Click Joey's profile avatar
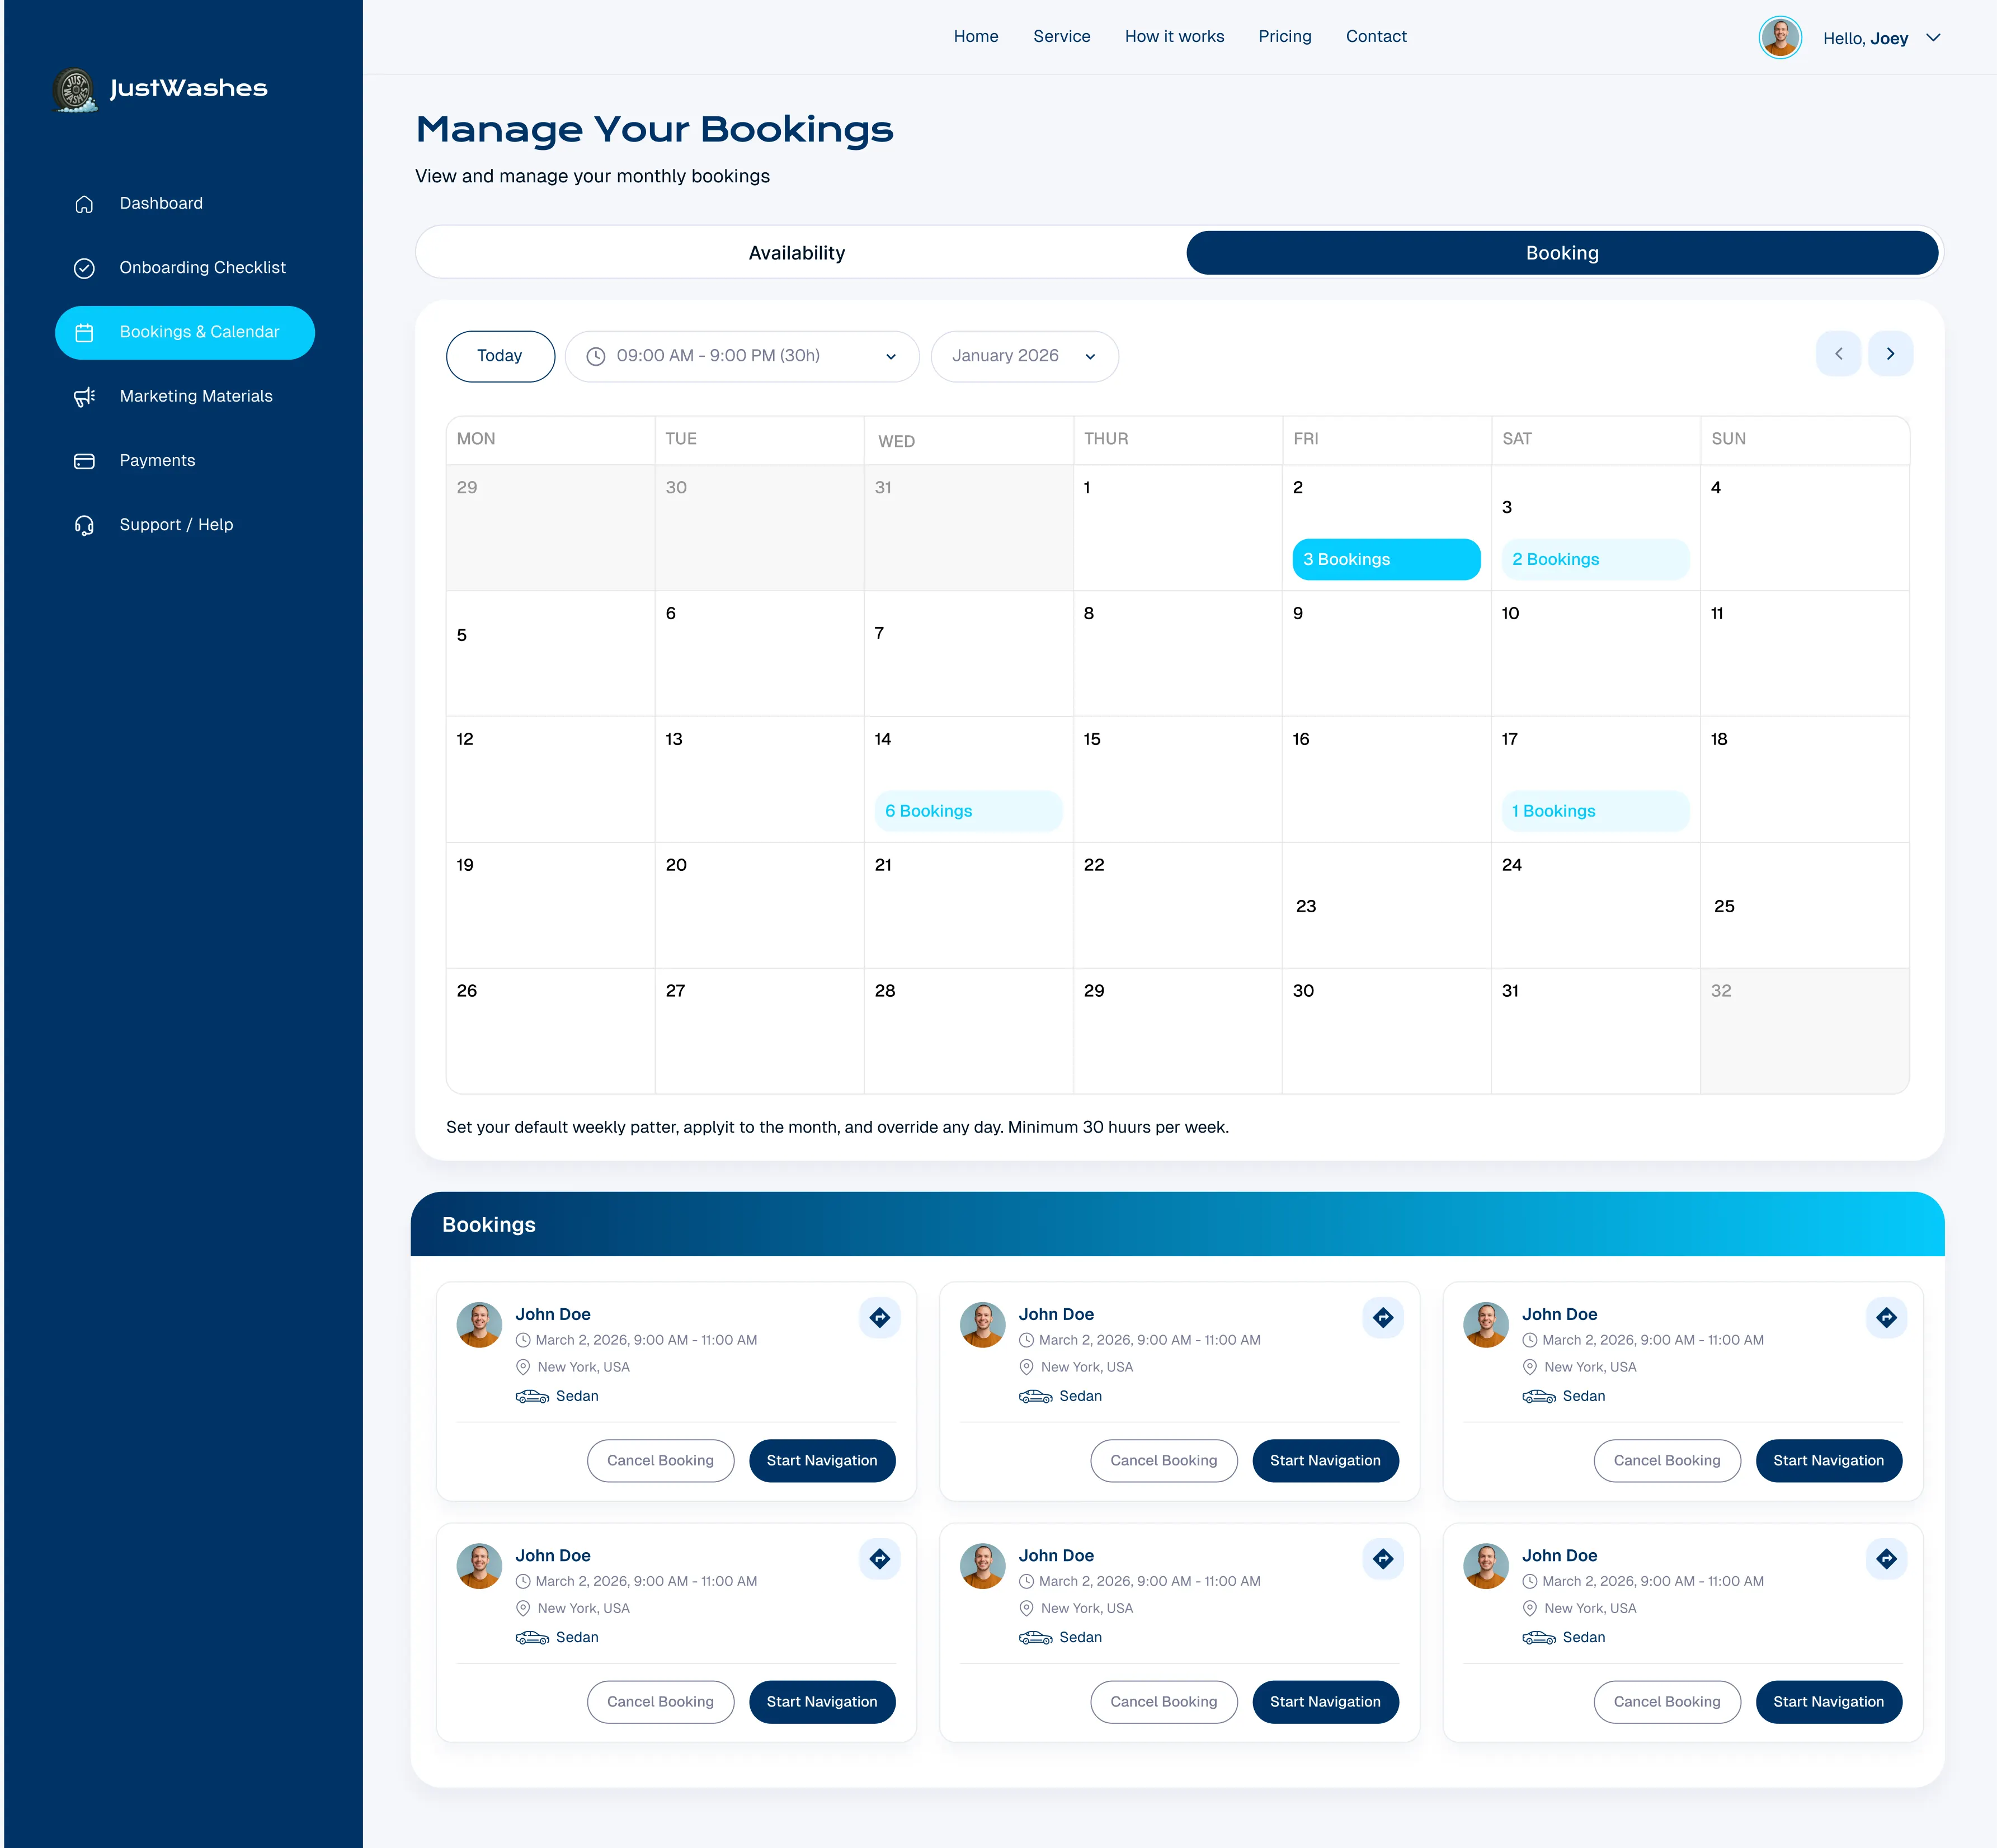Viewport: 1997px width, 1848px height. click(x=1779, y=38)
